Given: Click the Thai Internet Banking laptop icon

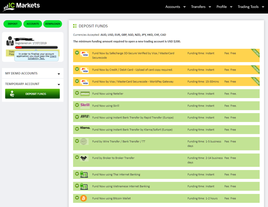Looking at the screenshot, I should [x=84, y=174].
